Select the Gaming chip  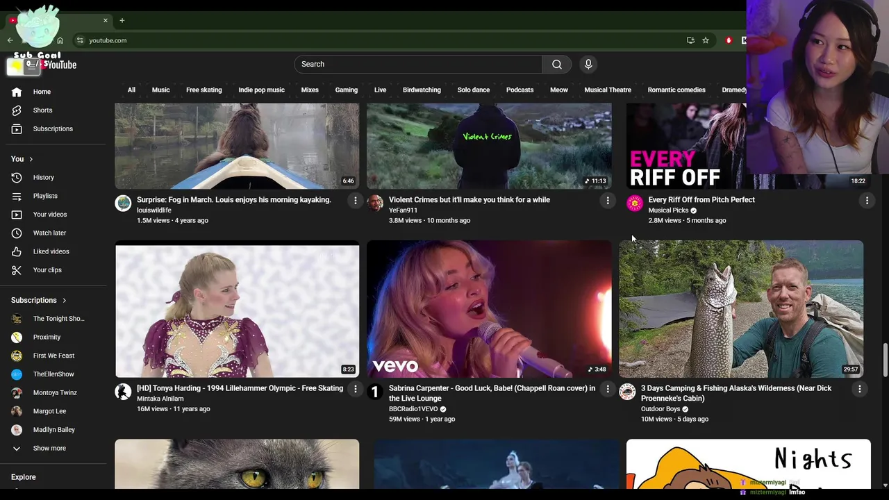pyautogui.click(x=347, y=90)
